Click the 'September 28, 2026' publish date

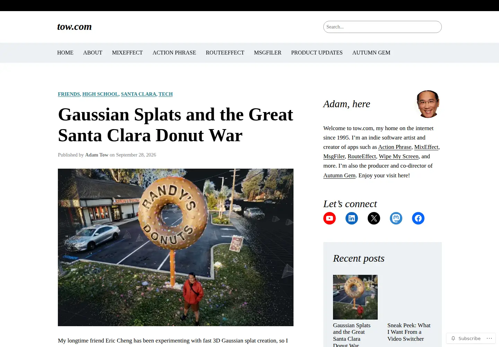[x=136, y=155]
